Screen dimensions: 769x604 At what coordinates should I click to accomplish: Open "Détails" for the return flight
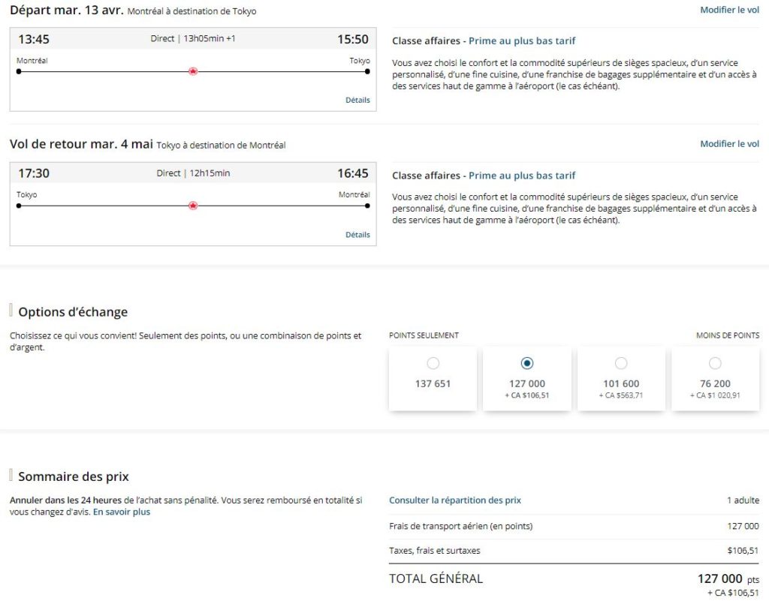pos(357,234)
